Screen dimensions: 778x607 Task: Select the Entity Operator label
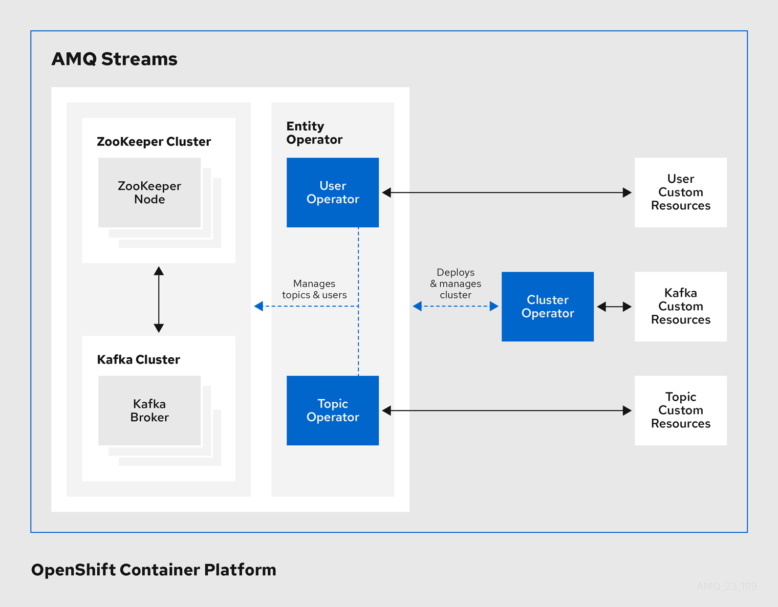click(314, 133)
